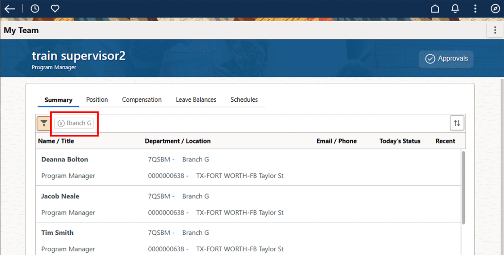Remove the Branch G filter chip
The height and width of the screenshot is (255, 504).
(x=61, y=123)
